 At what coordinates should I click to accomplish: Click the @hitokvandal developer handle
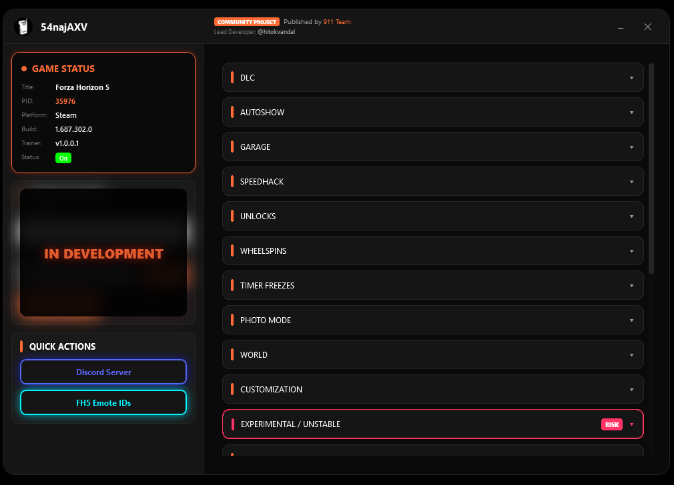[276, 32]
